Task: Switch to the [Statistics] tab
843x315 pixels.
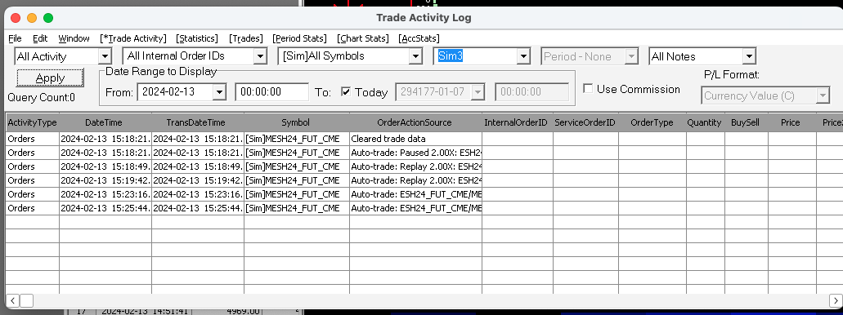Action: click(197, 38)
